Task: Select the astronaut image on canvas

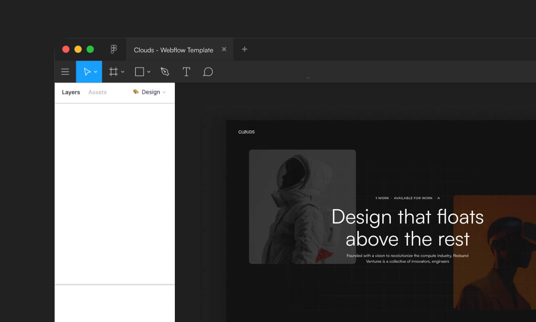Action: [302, 207]
